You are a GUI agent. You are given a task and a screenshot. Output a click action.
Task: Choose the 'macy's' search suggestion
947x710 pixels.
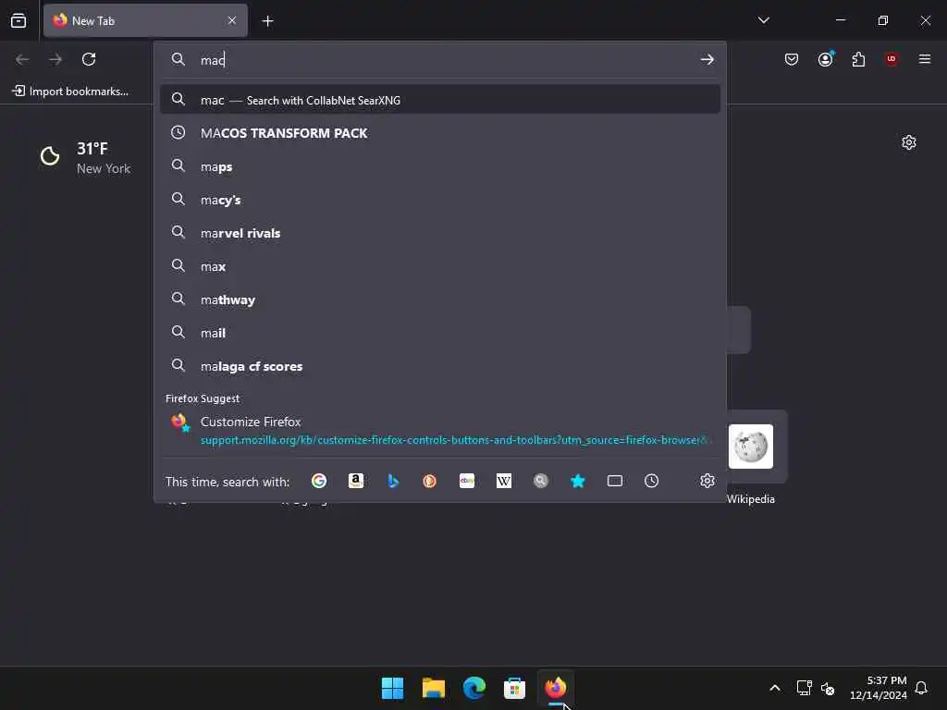439,200
